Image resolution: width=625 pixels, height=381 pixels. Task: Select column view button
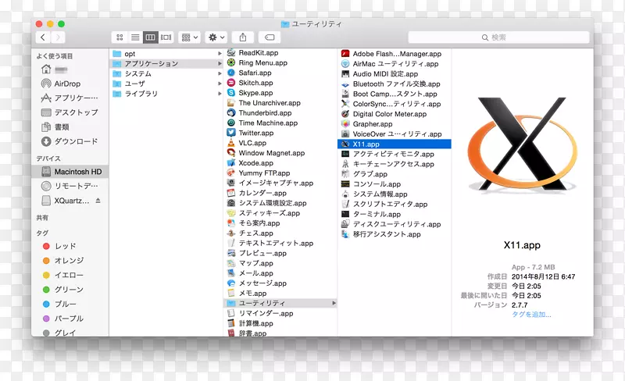(x=150, y=37)
